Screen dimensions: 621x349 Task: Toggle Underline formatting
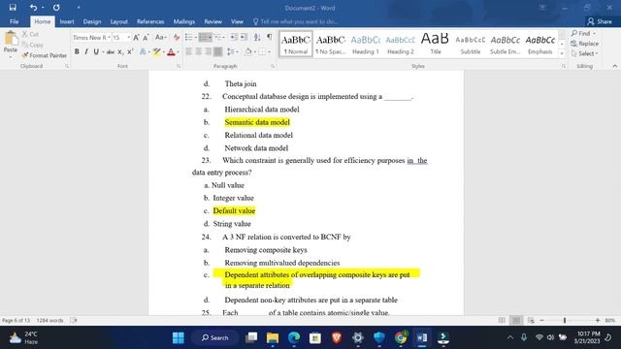coord(96,51)
